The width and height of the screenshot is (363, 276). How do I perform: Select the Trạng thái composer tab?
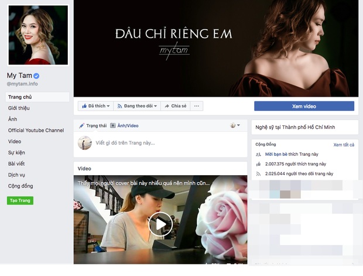coord(93,125)
